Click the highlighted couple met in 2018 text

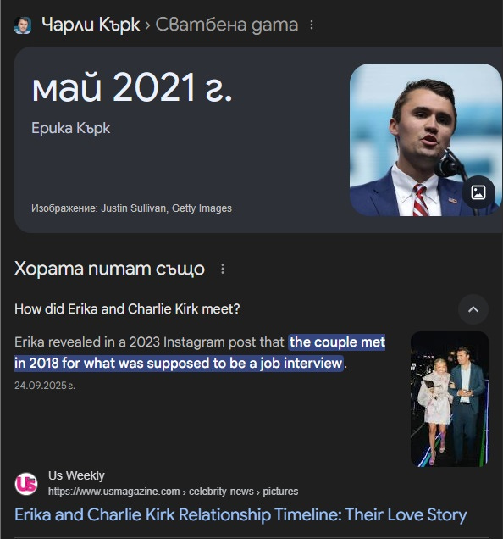click(200, 353)
